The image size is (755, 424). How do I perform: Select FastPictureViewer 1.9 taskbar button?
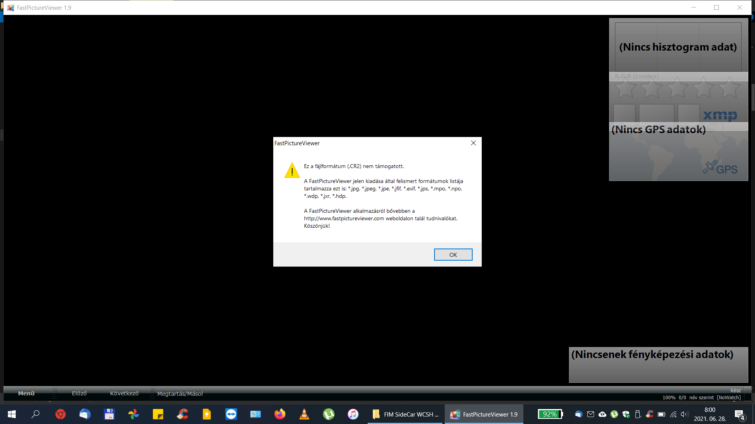tap(484, 414)
